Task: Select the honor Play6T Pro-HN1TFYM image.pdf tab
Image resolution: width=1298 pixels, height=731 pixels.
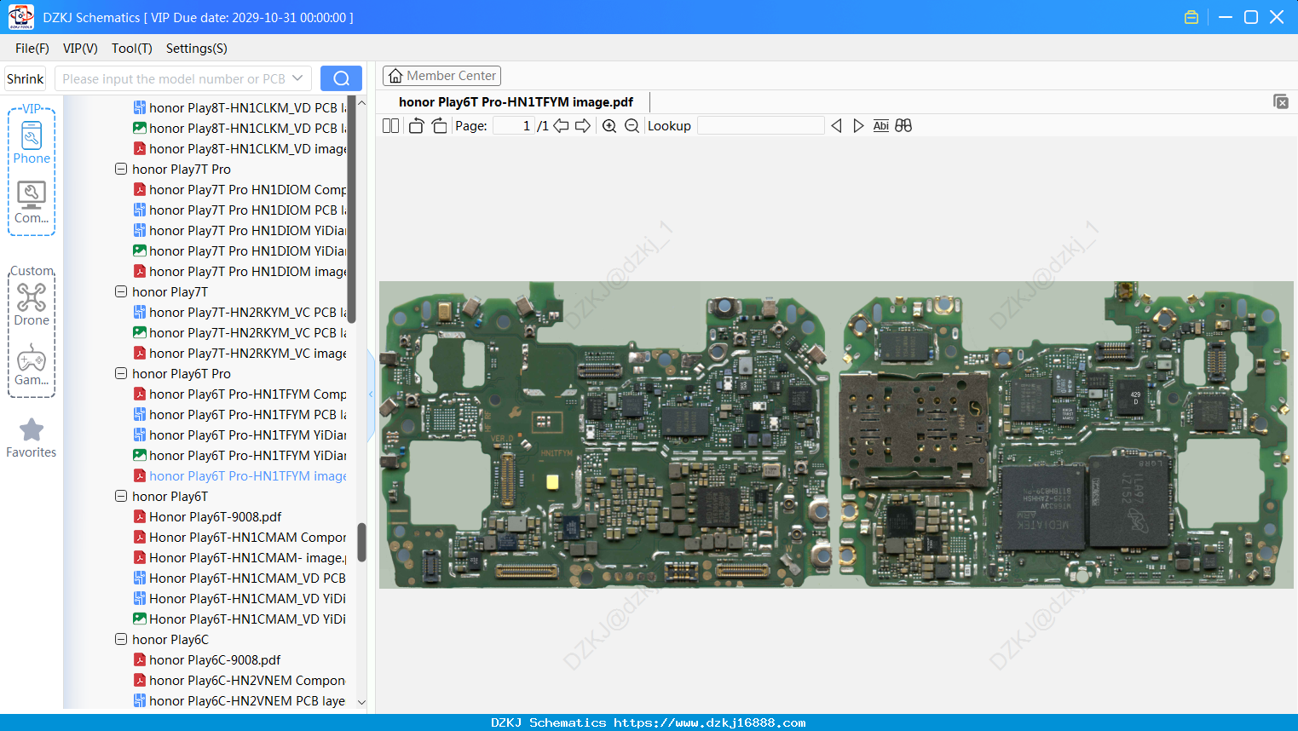Action: pos(516,102)
